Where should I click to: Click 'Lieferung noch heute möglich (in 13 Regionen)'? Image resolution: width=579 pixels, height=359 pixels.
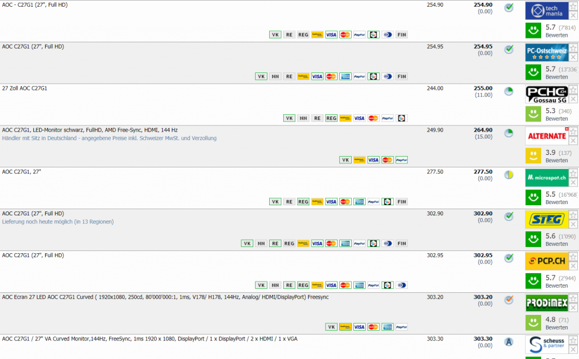58,222
